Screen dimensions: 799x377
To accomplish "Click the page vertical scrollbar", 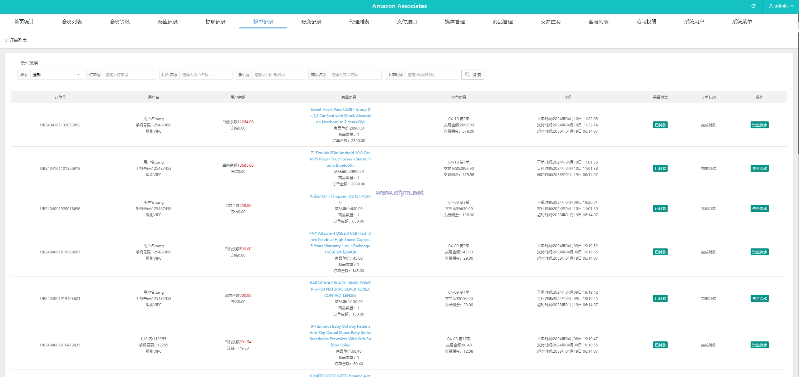I will pos(798,94).
